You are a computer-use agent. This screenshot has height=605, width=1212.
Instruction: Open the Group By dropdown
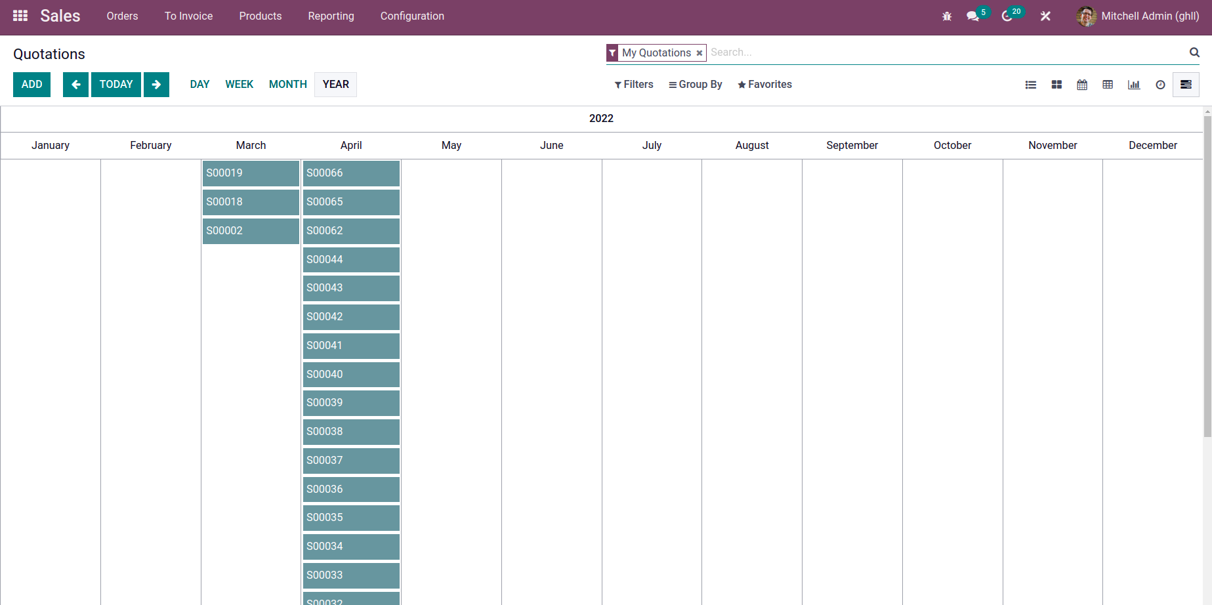coord(696,85)
